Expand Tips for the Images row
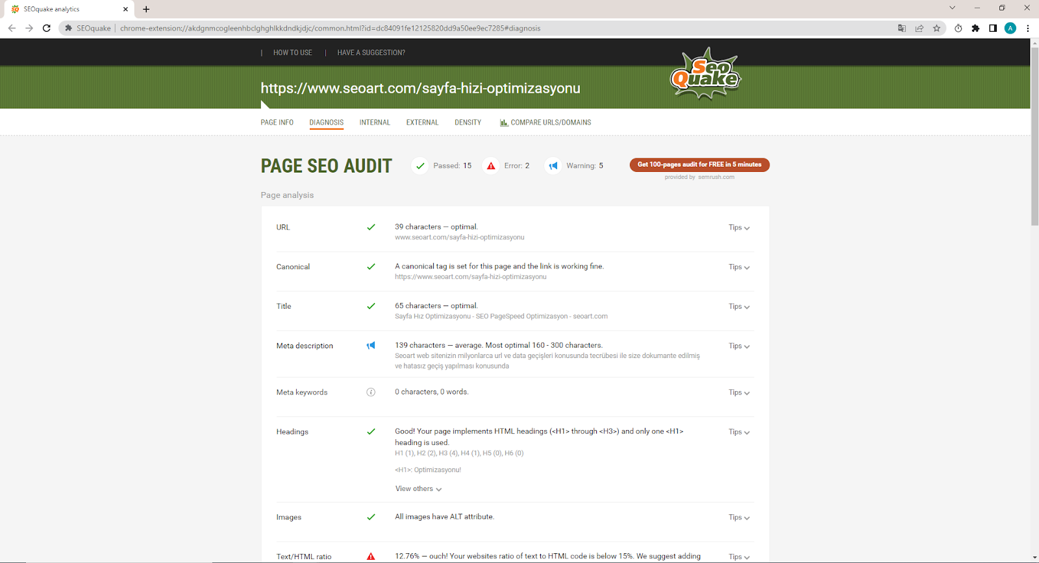This screenshot has height=563, width=1039. pos(739,518)
